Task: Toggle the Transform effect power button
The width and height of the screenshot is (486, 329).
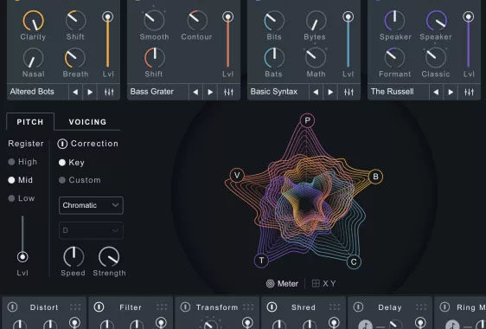Action: pos(185,307)
